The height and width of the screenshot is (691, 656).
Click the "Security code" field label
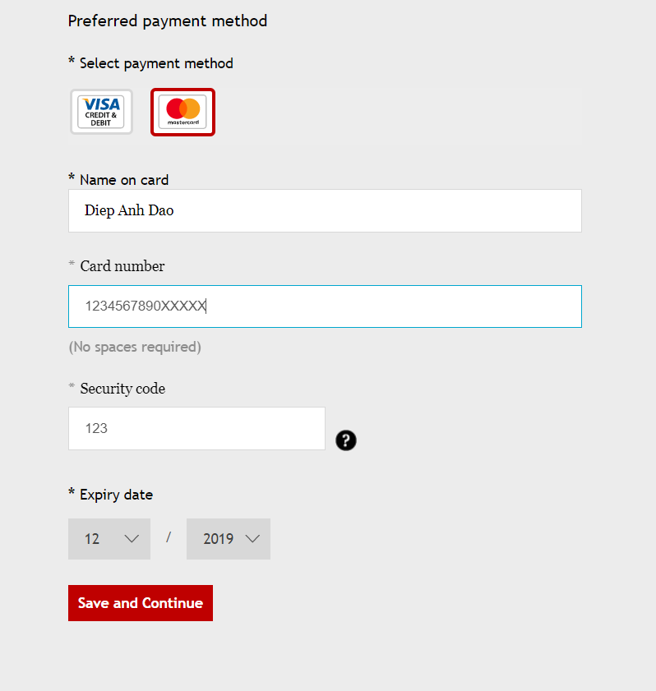[x=122, y=389]
